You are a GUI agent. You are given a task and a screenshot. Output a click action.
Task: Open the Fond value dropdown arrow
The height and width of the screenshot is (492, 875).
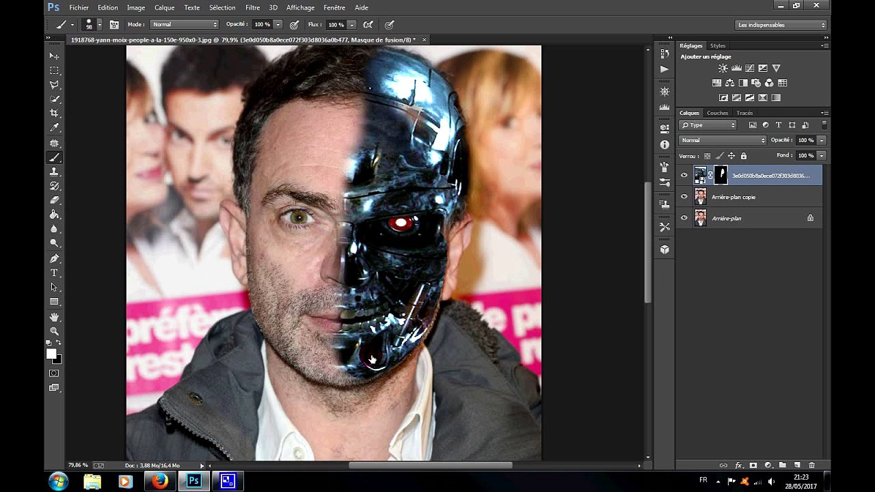(821, 156)
